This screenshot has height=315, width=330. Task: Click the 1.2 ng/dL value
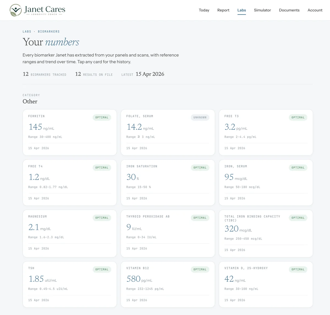pos(39,177)
